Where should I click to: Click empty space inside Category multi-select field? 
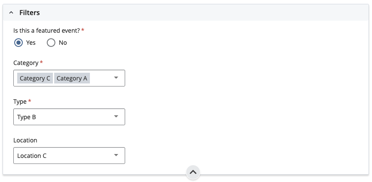pos(101,78)
